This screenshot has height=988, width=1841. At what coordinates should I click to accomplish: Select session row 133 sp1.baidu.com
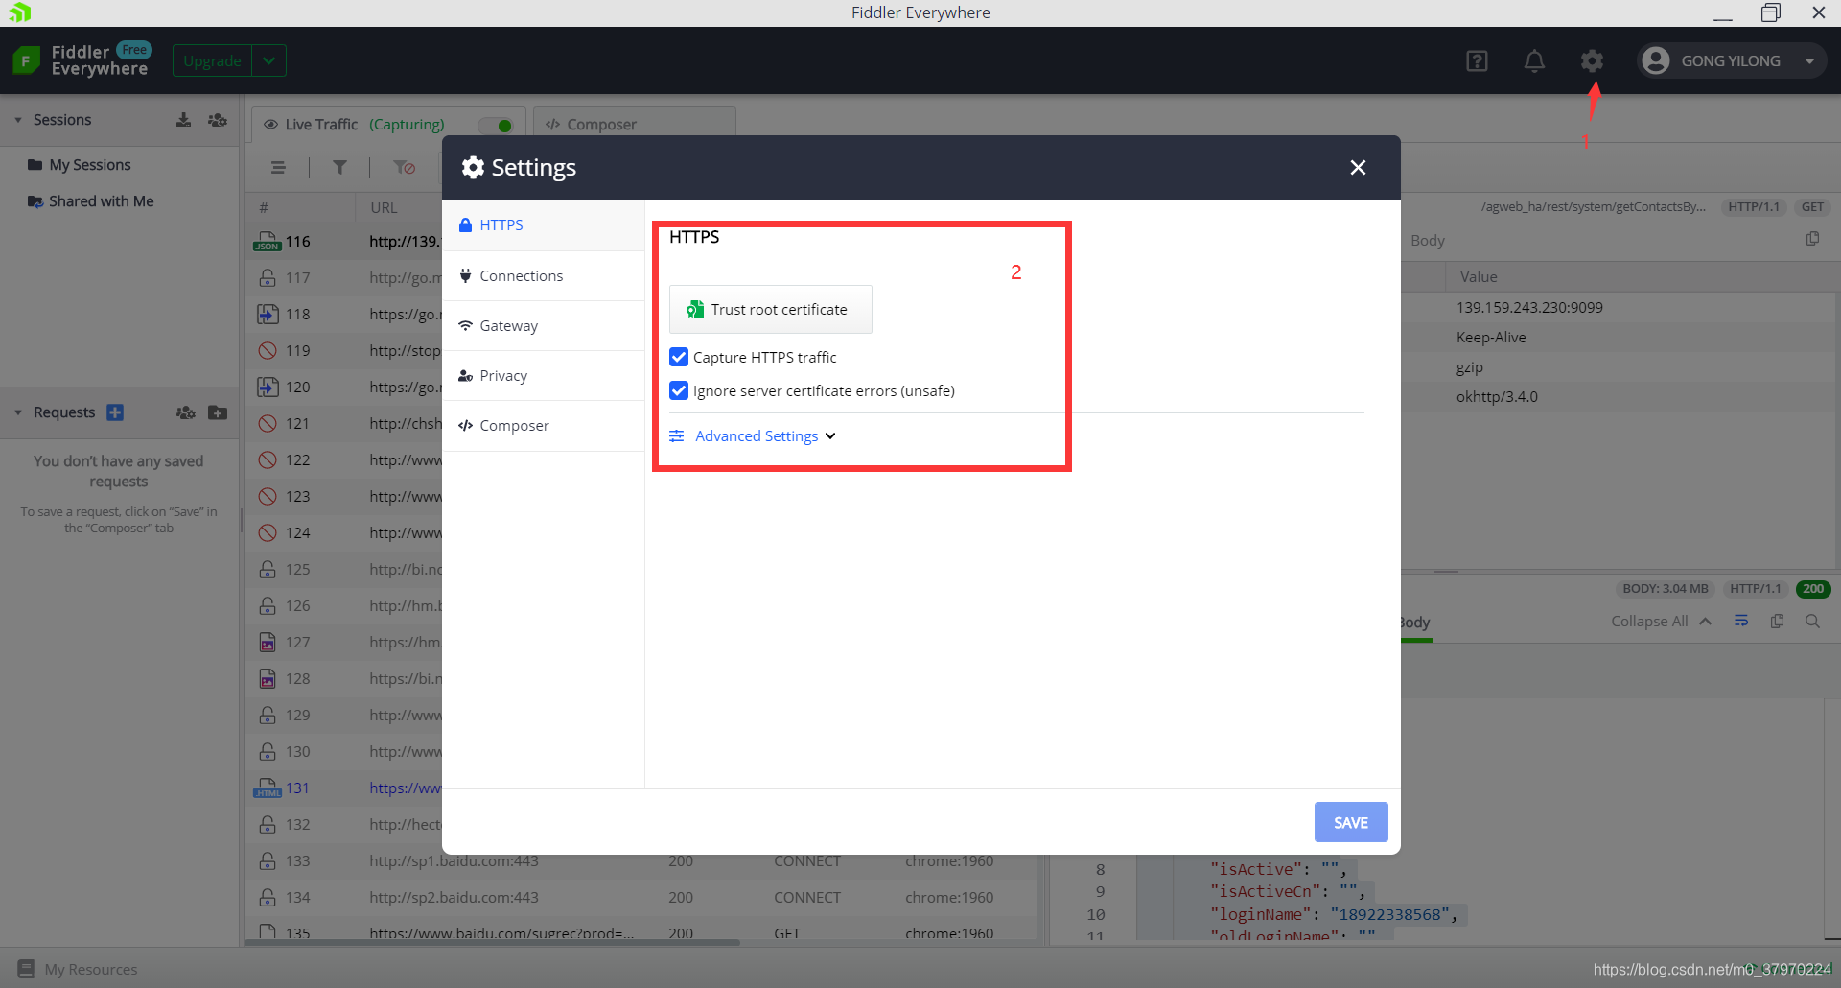(640, 860)
